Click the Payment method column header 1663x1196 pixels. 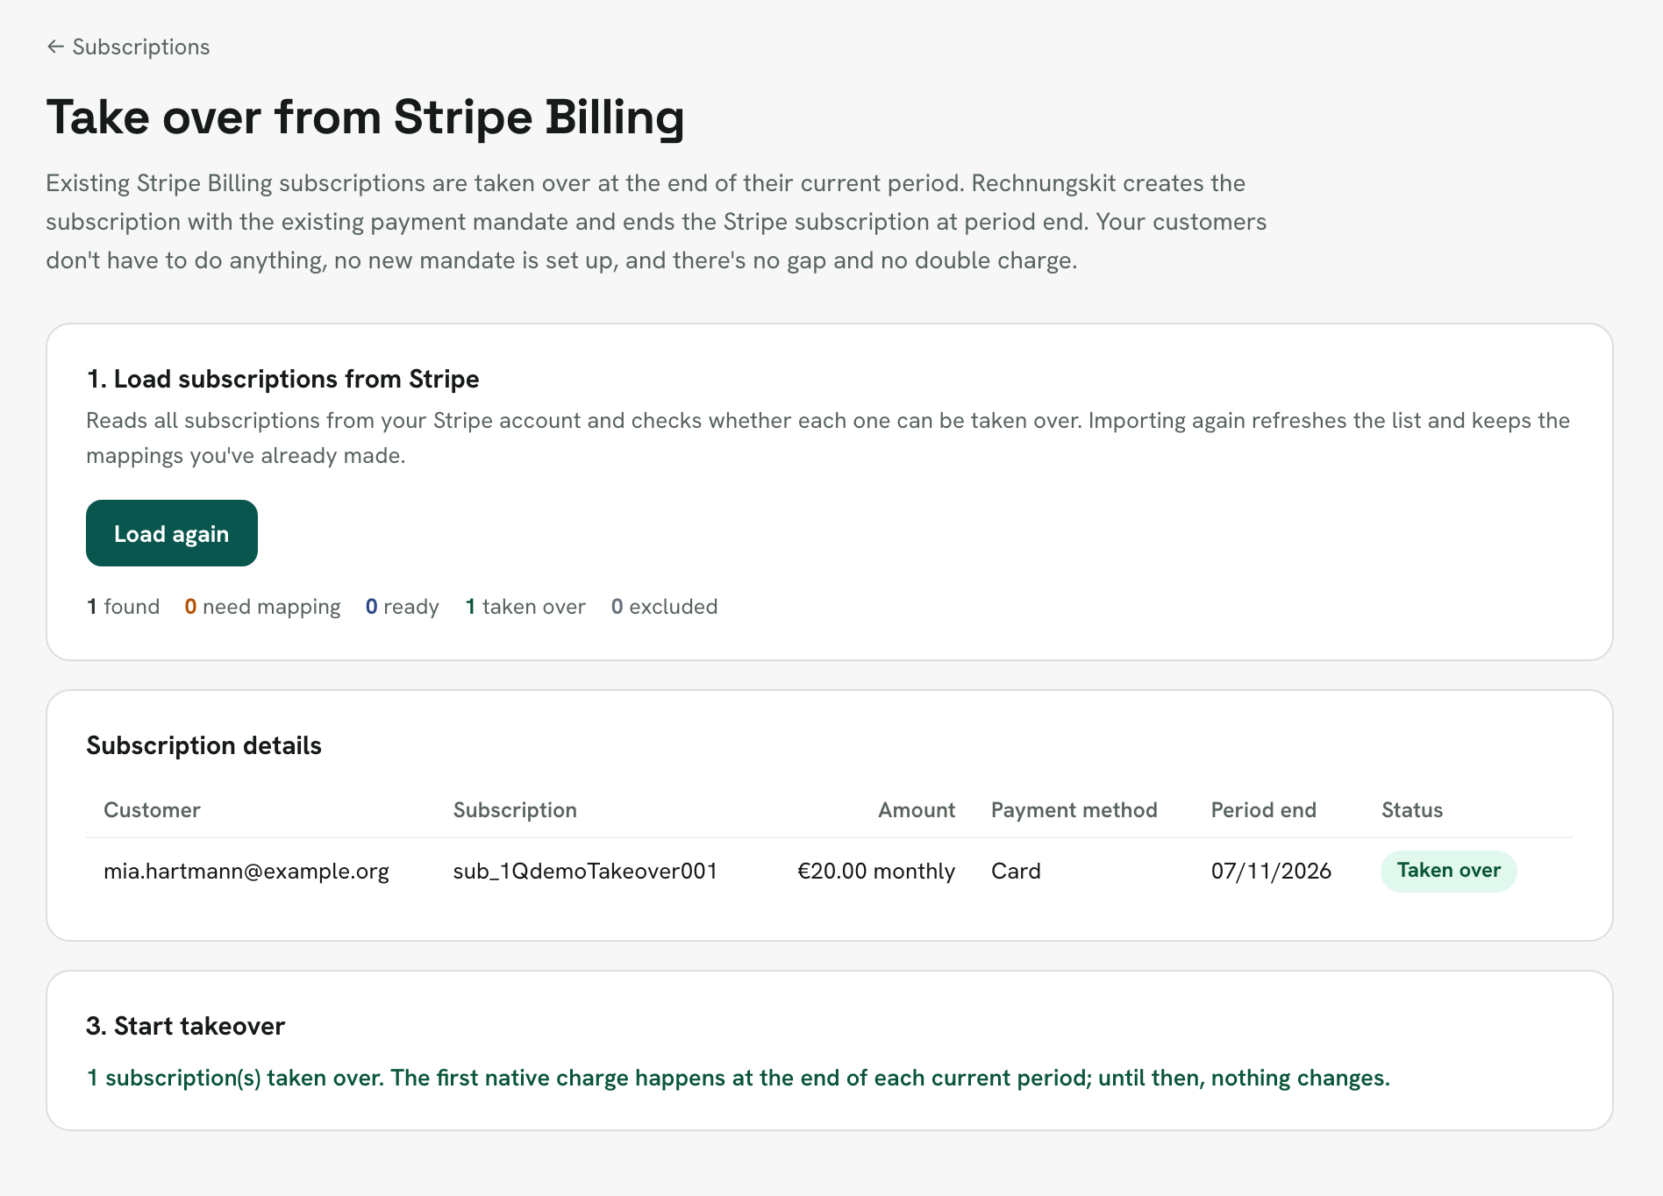point(1074,809)
